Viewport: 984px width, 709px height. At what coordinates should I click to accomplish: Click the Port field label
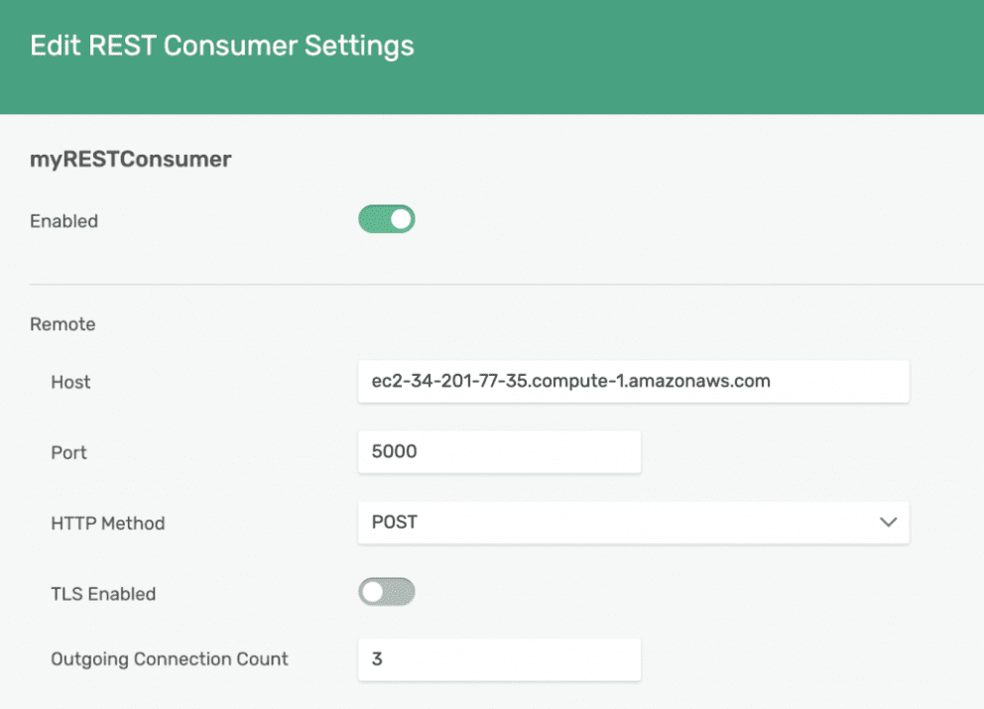[x=67, y=452]
